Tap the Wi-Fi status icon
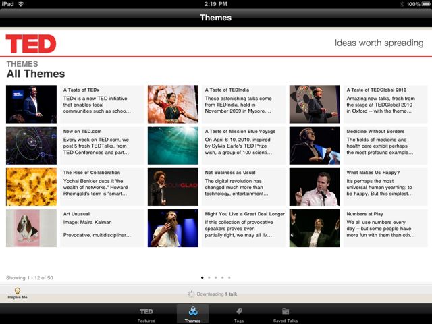Screen dimensions: 432x324 pyautogui.click(x=21, y=4)
